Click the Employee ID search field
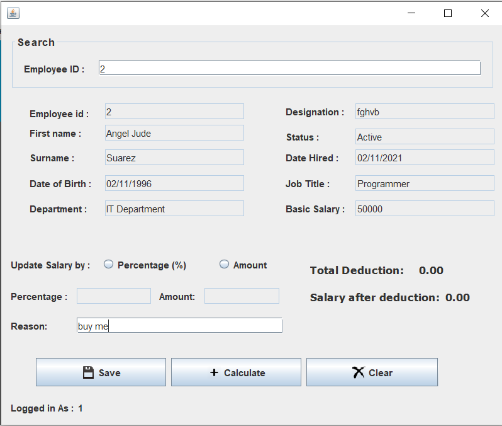Screen dimensions: 502x426 [x=289, y=69]
